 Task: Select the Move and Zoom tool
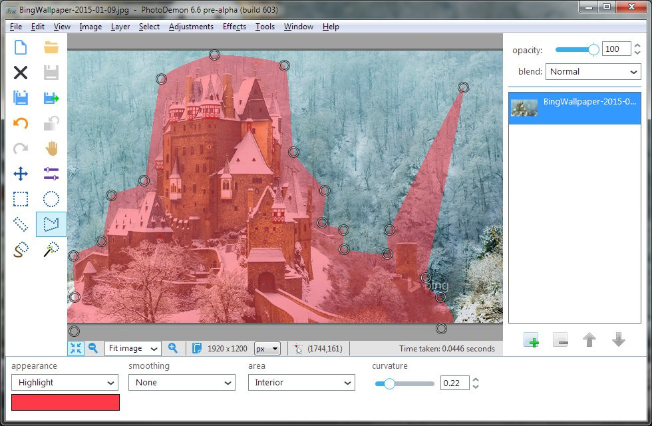20,174
